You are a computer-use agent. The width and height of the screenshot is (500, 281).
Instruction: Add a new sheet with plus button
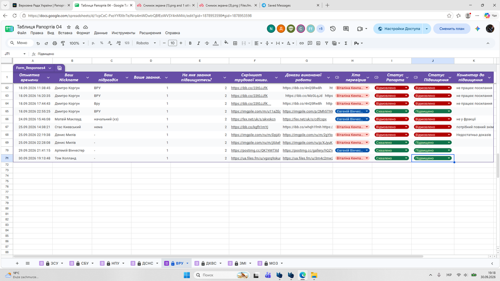[17, 263]
